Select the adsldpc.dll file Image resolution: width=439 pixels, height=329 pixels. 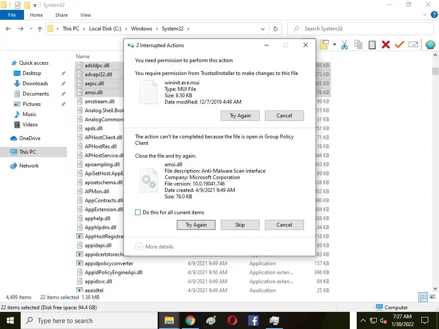tap(97, 66)
